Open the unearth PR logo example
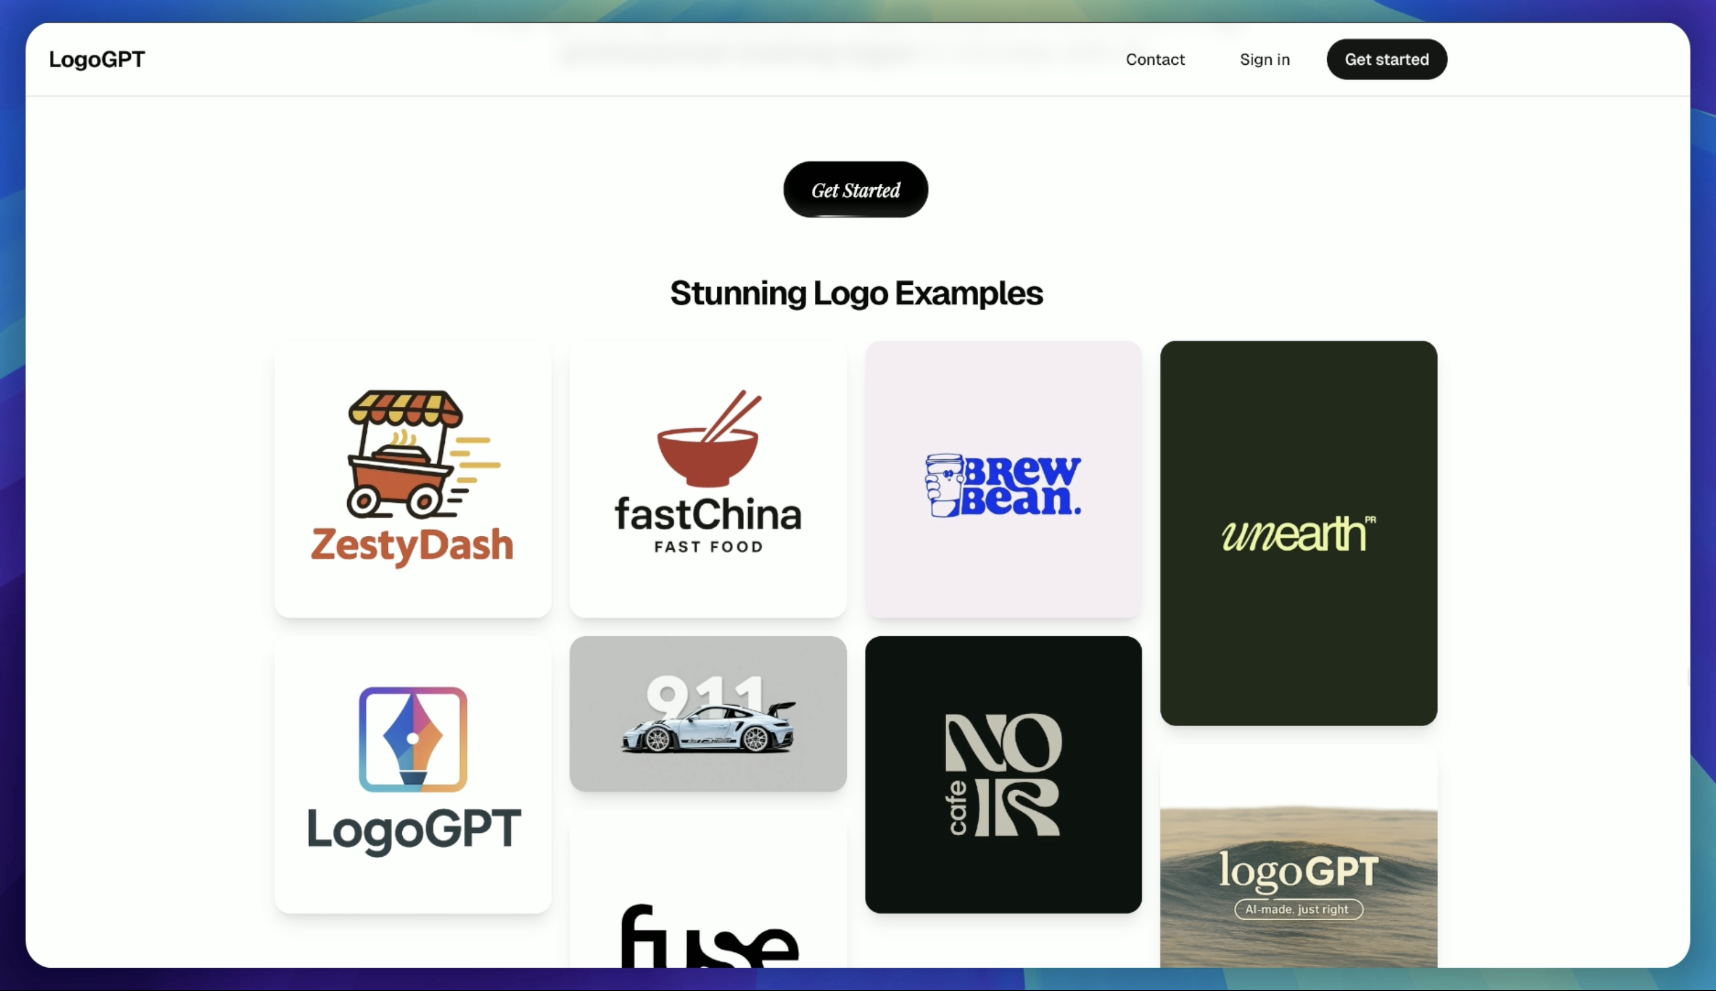1716x991 pixels. (1298, 533)
